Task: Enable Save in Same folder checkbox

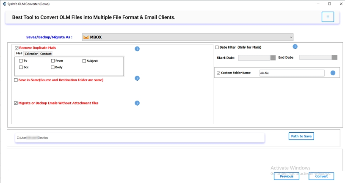Action: [x=16, y=80]
